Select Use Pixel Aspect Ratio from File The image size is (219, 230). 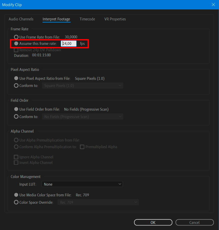16,78
